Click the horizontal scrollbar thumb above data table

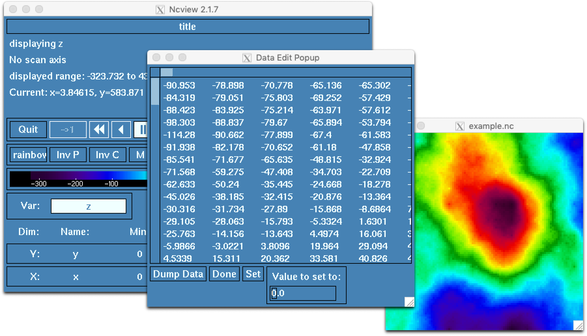pos(166,72)
